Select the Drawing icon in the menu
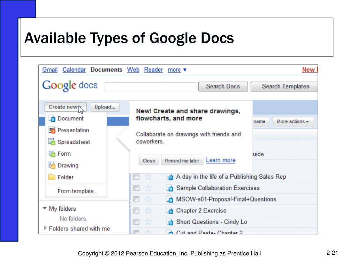 tap(52, 165)
